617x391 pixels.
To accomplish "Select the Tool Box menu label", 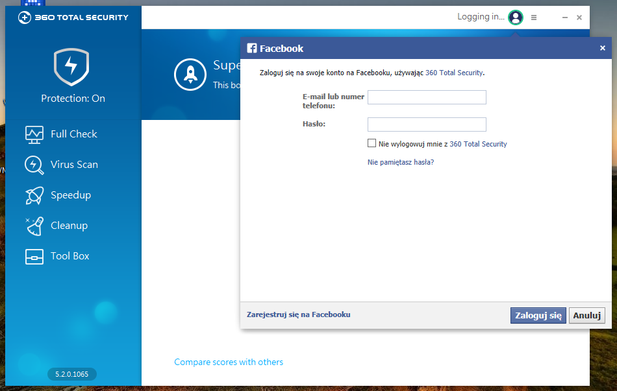I will click(x=70, y=256).
